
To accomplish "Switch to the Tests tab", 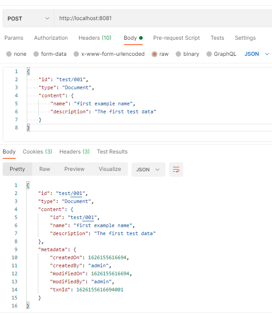I will point(217,38).
